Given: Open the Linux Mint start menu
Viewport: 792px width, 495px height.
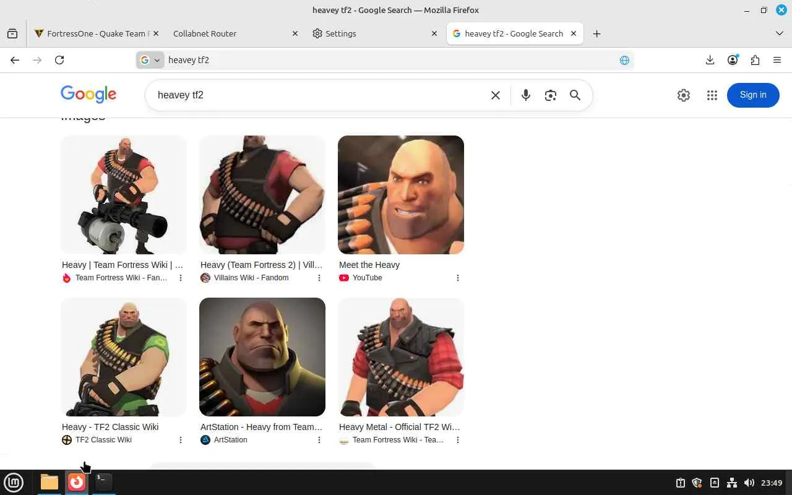Looking at the screenshot, I should [x=14, y=482].
